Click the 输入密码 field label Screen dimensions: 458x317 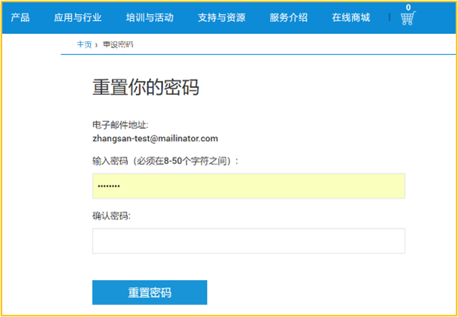tap(165, 160)
